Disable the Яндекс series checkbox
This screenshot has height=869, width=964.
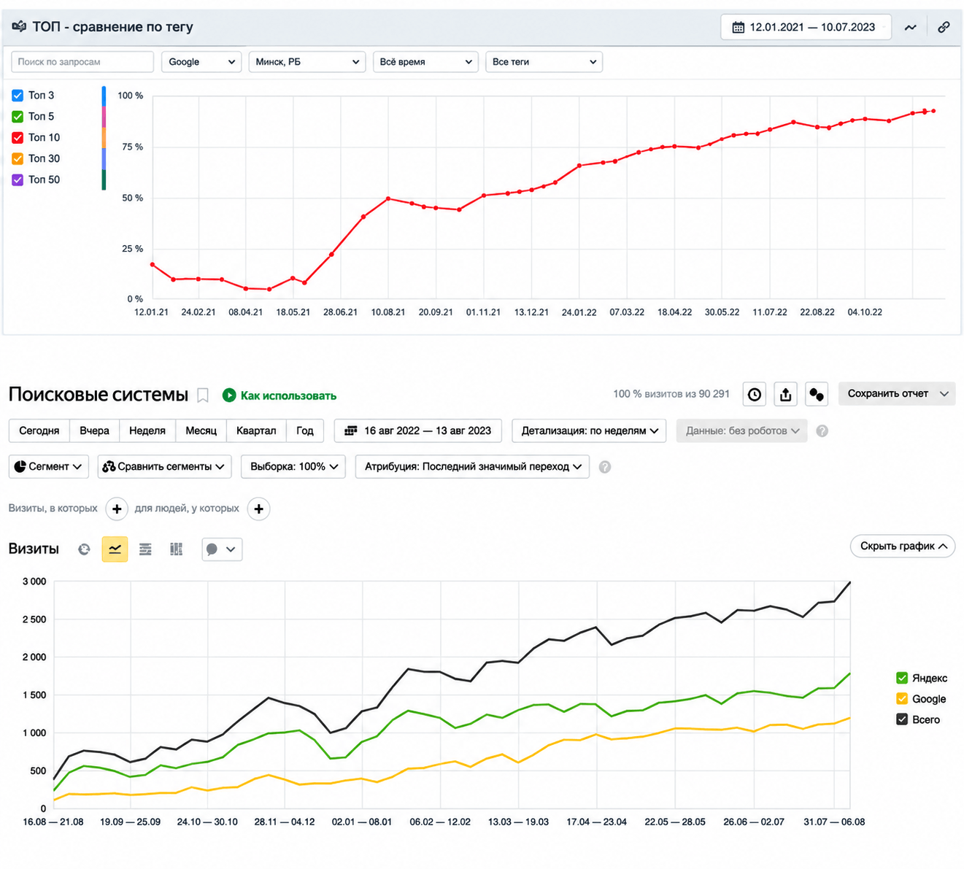click(x=902, y=678)
